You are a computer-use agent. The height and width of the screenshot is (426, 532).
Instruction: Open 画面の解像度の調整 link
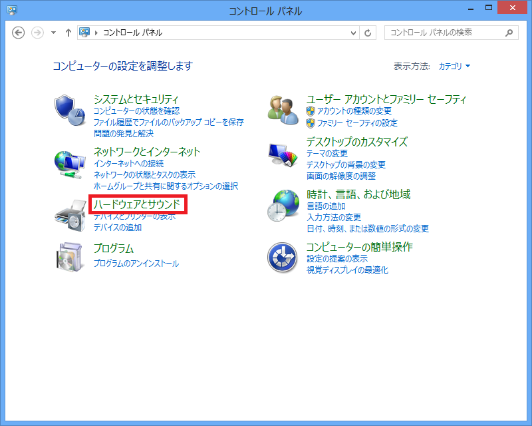340,176
